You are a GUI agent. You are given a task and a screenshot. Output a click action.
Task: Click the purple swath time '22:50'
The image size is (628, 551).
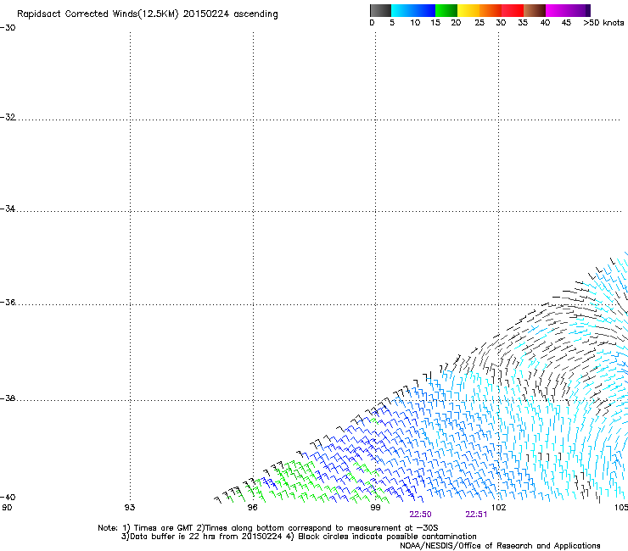(420, 515)
